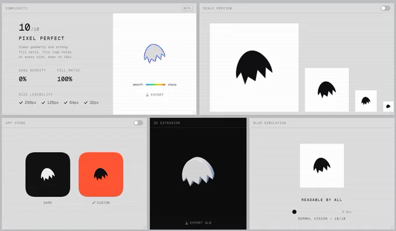Click the Edge Density 0% value
The image size is (396, 231).
pyautogui.click(x=23, y=79)
